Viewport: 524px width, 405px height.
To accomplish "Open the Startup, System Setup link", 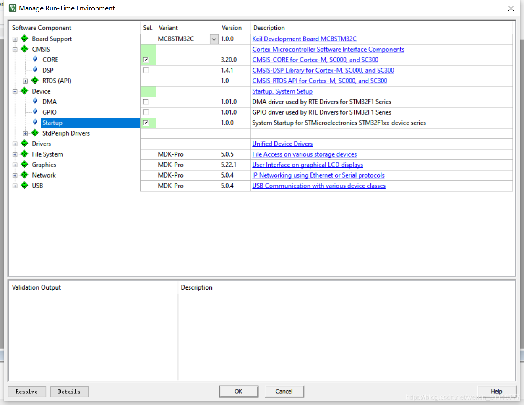I will (x=282, y=91).
